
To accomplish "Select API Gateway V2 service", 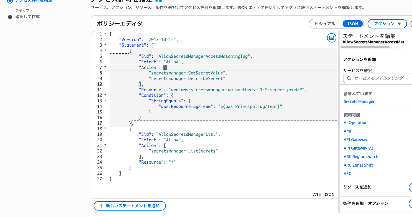I will (x=358, y=148).
